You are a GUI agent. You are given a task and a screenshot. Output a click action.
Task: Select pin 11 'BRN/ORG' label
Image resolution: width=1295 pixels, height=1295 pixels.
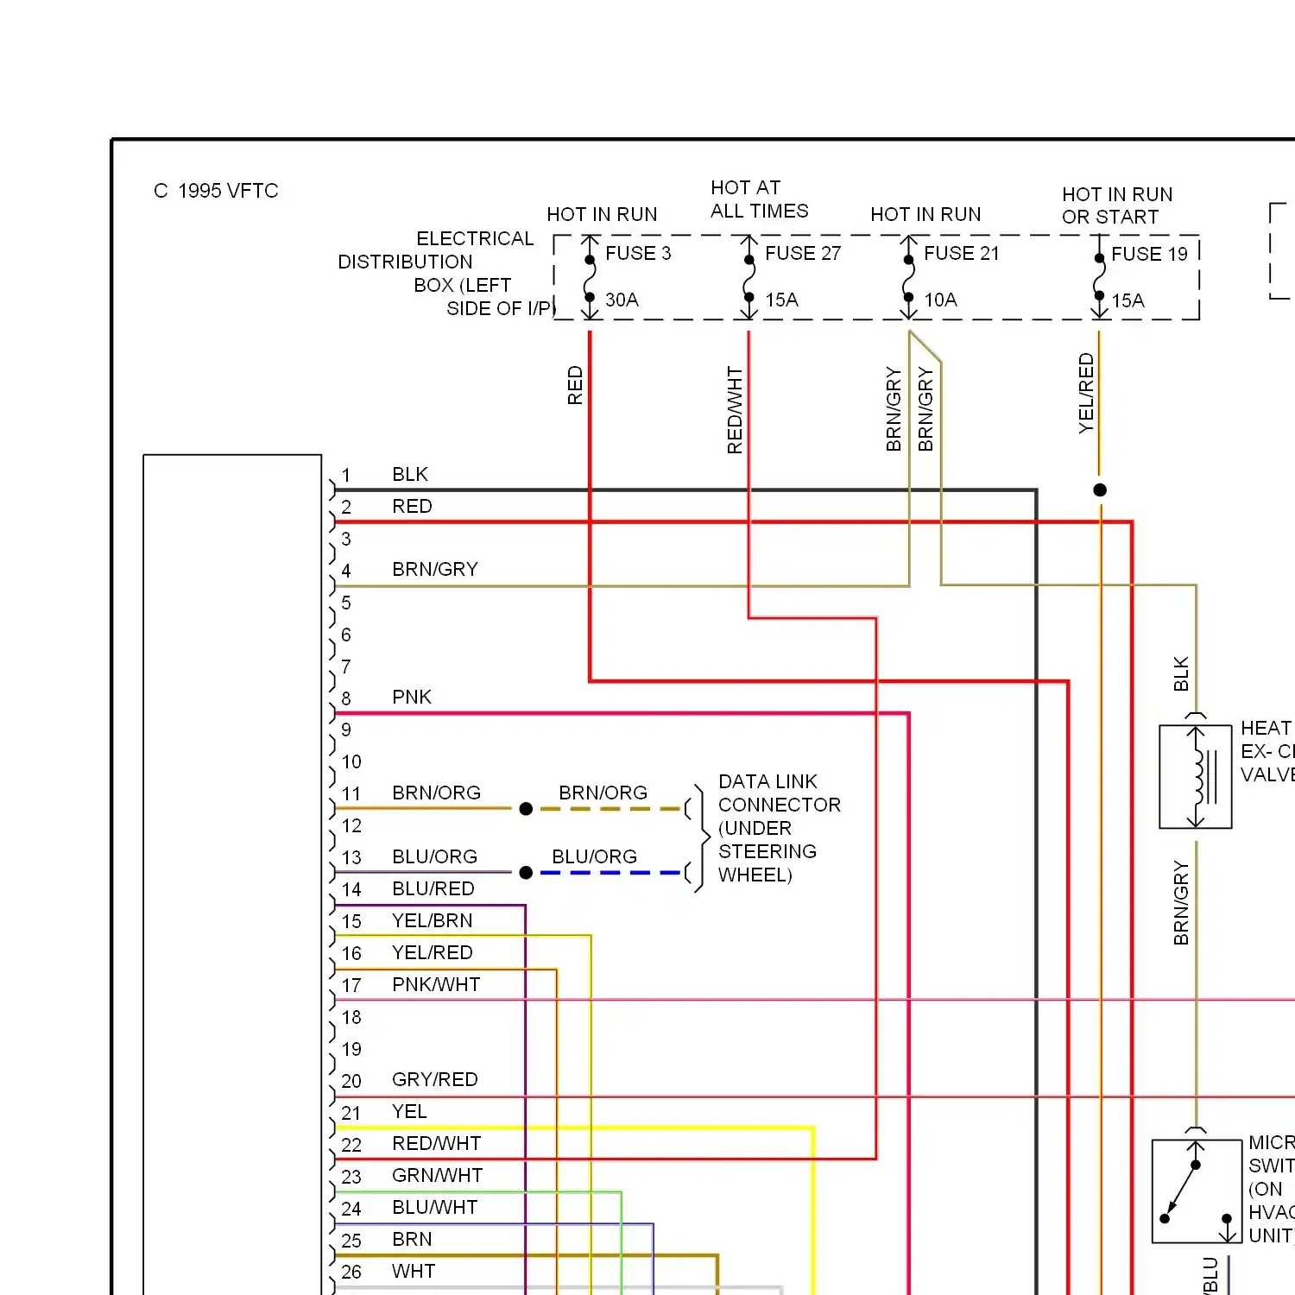[436, 793]
